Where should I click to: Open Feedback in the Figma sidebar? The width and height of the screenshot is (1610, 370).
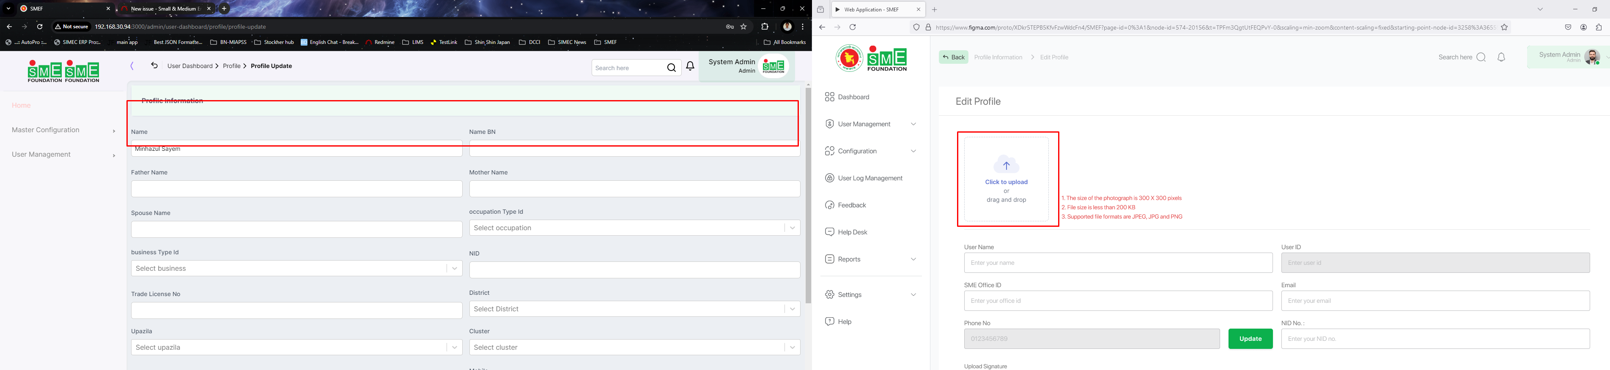click(x=846, y=205)
